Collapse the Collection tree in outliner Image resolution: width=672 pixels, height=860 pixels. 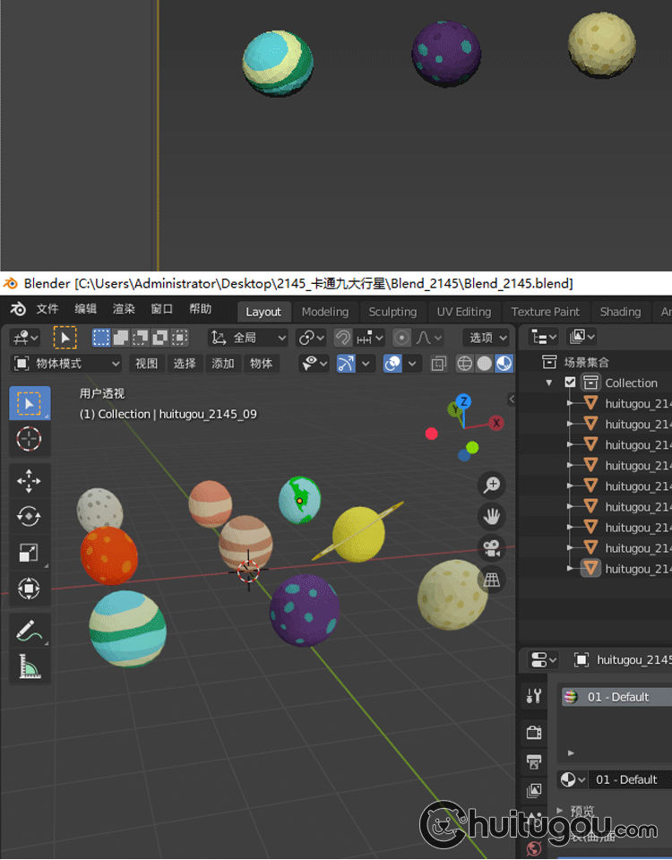click(549, 383)
